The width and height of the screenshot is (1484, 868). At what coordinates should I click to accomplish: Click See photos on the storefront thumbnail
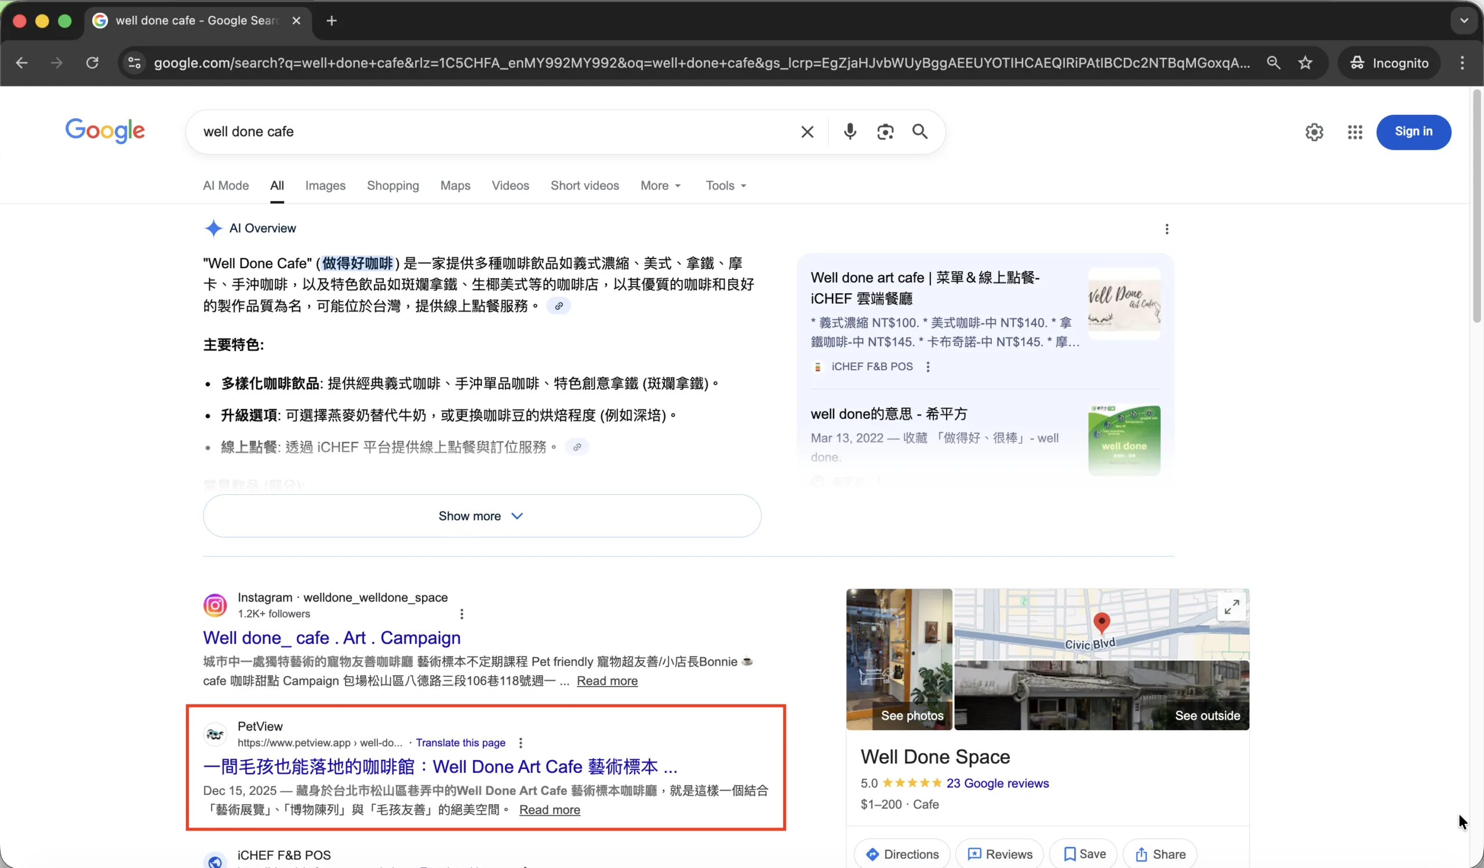tap(912, 716)
